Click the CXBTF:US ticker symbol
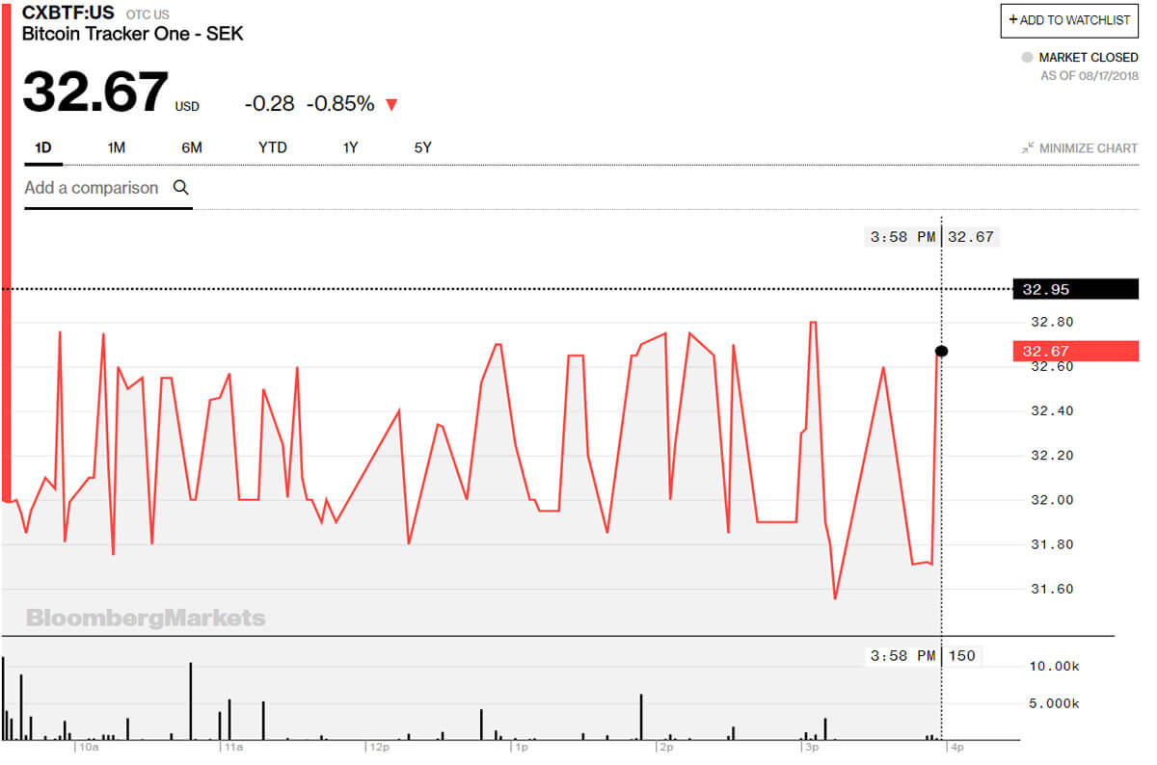This screenshot has height=765, width=1157. coord(67,13)
